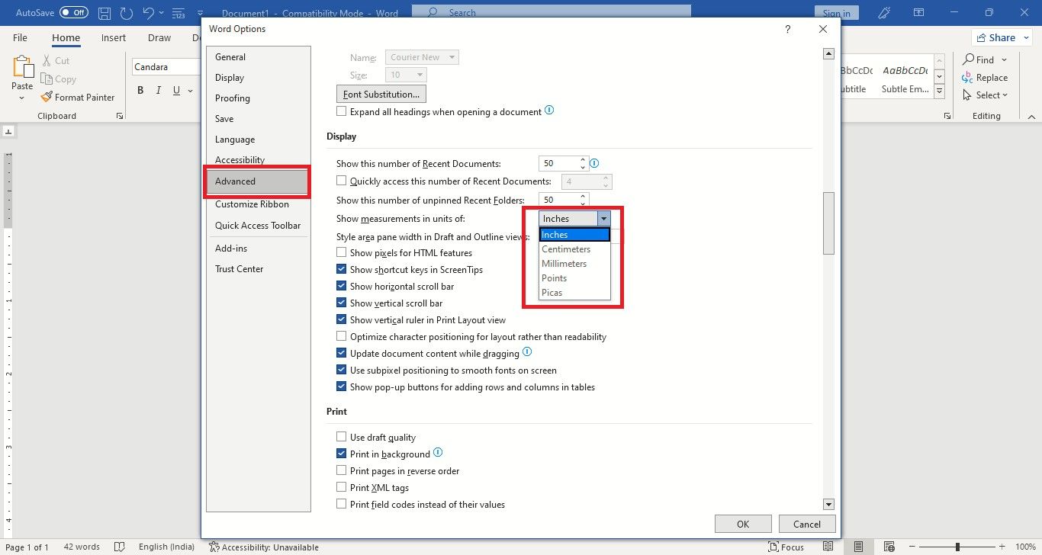The width and height of the screenshot is (1042, 555).
Task: Click the zoom in plus button
Action: click(x=1003, y=547)
